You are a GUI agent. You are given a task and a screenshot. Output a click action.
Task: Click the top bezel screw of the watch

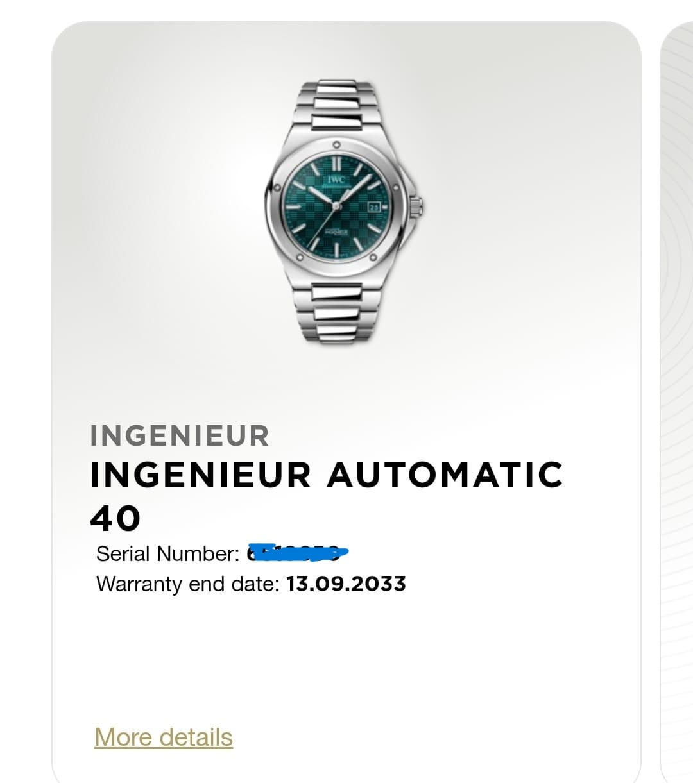point(336,146)
